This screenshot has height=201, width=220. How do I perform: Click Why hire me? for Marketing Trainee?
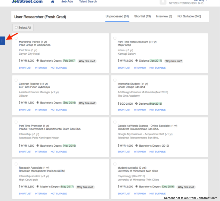coord(87,61)
